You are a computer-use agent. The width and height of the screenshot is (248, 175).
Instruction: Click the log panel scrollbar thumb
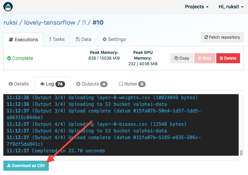(x=241, y=153)
